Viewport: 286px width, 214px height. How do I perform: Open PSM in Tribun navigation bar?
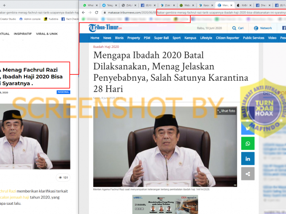[147, 38]
